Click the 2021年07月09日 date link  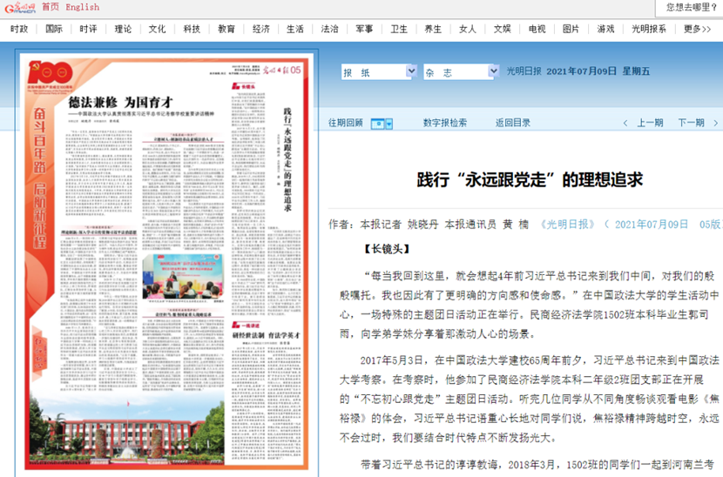tap(651, 225)
